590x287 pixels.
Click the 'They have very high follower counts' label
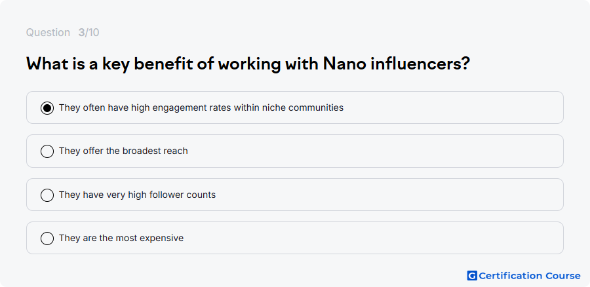(138, 195)
